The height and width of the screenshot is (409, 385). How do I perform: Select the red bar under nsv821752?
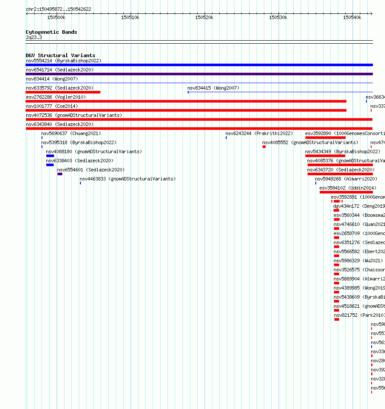[337, 319]
